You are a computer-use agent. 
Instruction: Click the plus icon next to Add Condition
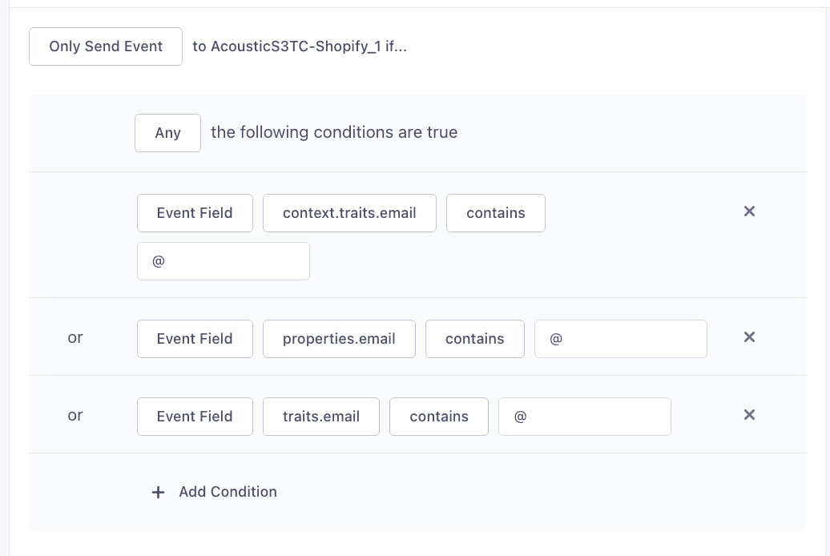tap(158, 492)
